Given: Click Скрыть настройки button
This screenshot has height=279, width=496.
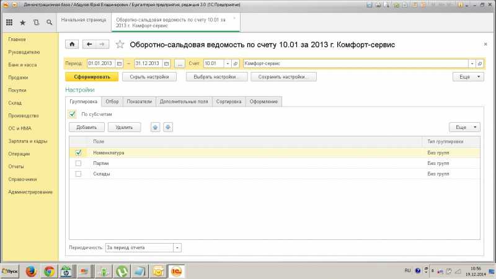Looking at the screenshot, I should point(149,77).
